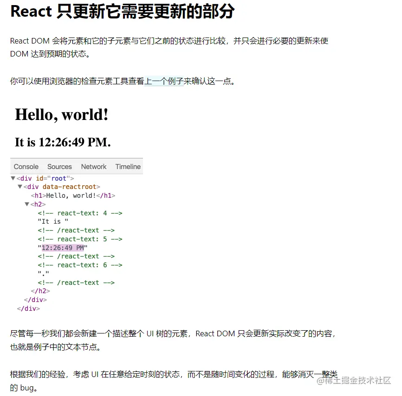Viewport: 402px width, 396px height.
Task: Open the 上一个例子 hyperlink
Action: 164,82
